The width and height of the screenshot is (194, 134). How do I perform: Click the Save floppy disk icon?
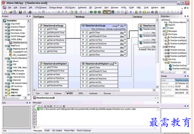(20, 12)
